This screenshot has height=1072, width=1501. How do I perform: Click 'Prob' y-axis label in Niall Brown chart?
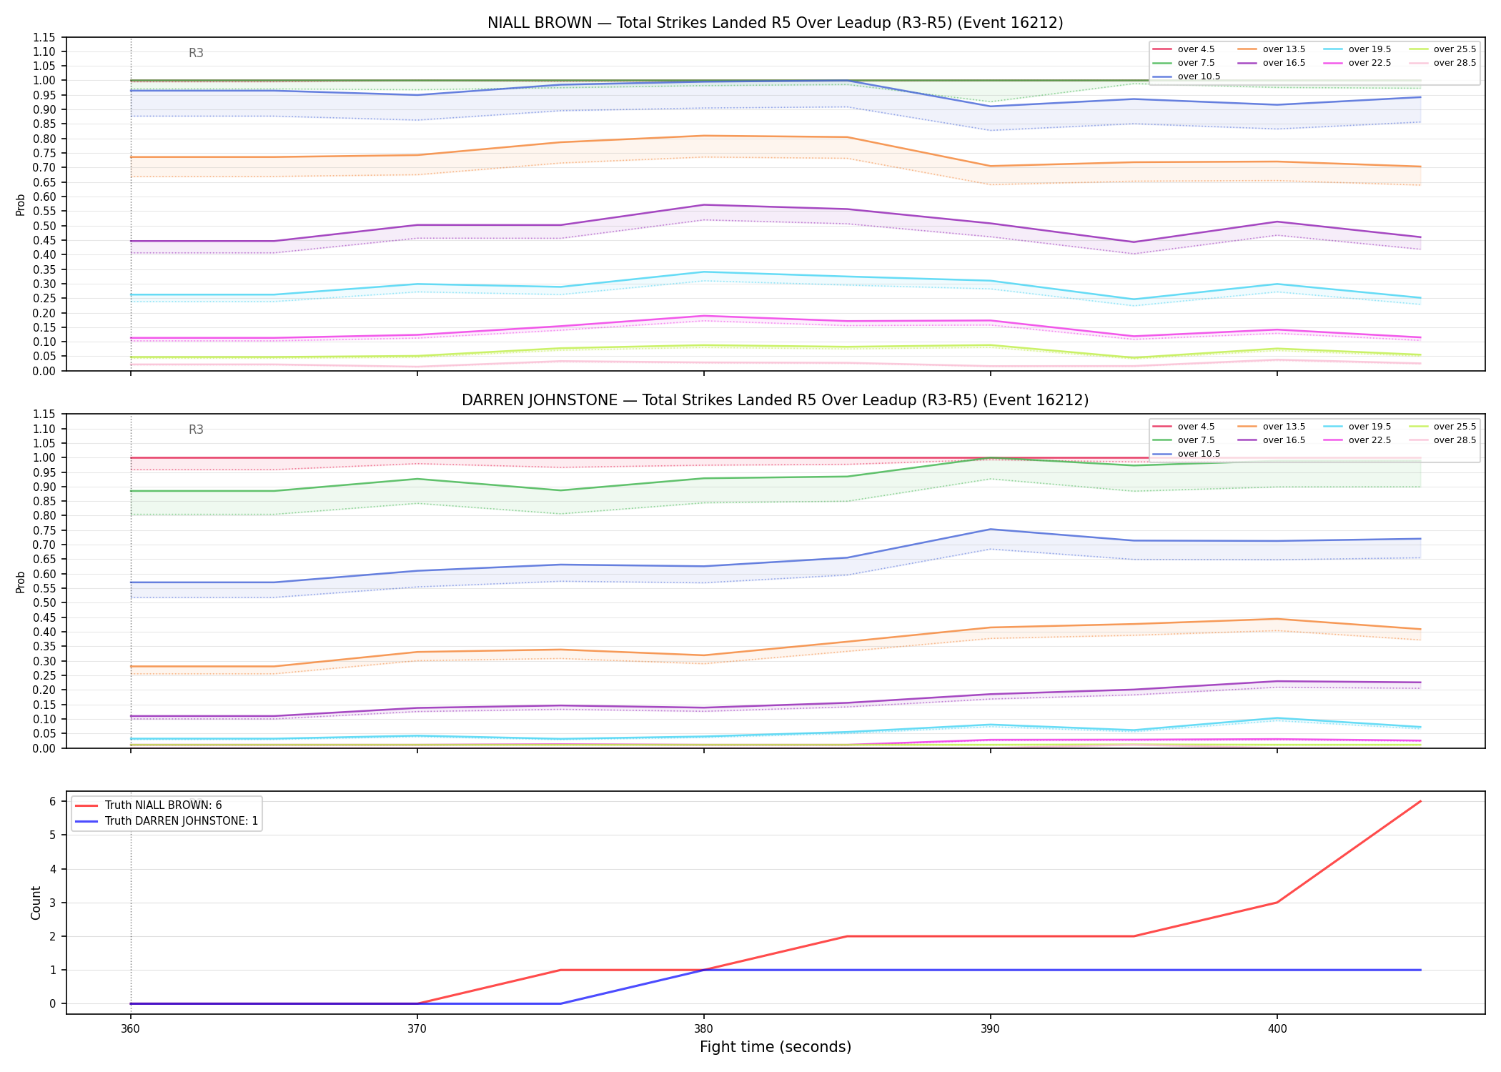point(21,204)
